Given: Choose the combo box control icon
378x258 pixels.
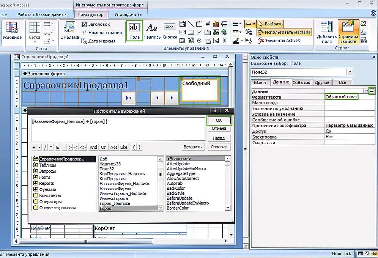Looking at the screenshot, I should 183,24.
